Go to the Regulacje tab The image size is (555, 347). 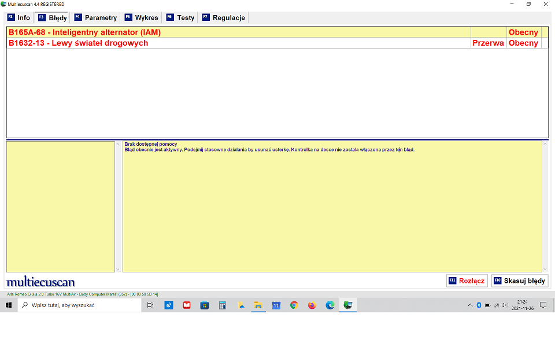pos(223,18)
